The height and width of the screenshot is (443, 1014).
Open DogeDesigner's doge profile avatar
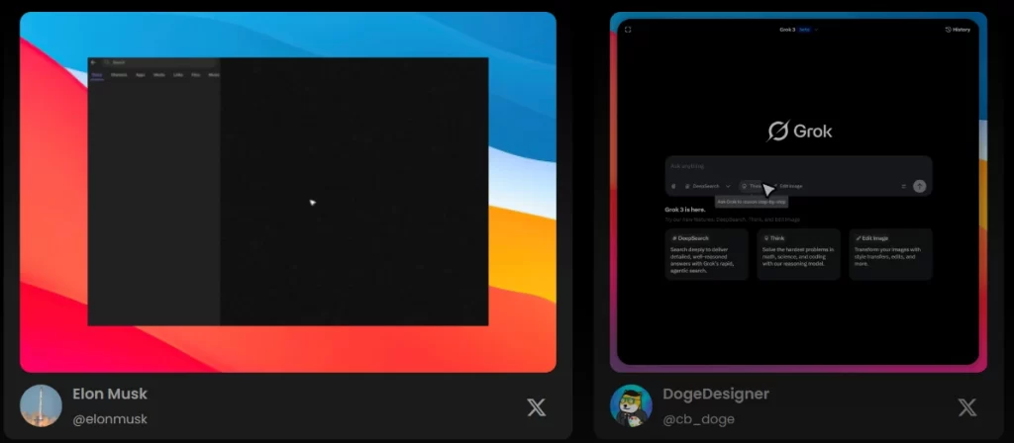pyautogui.click(x=631, y=405)
